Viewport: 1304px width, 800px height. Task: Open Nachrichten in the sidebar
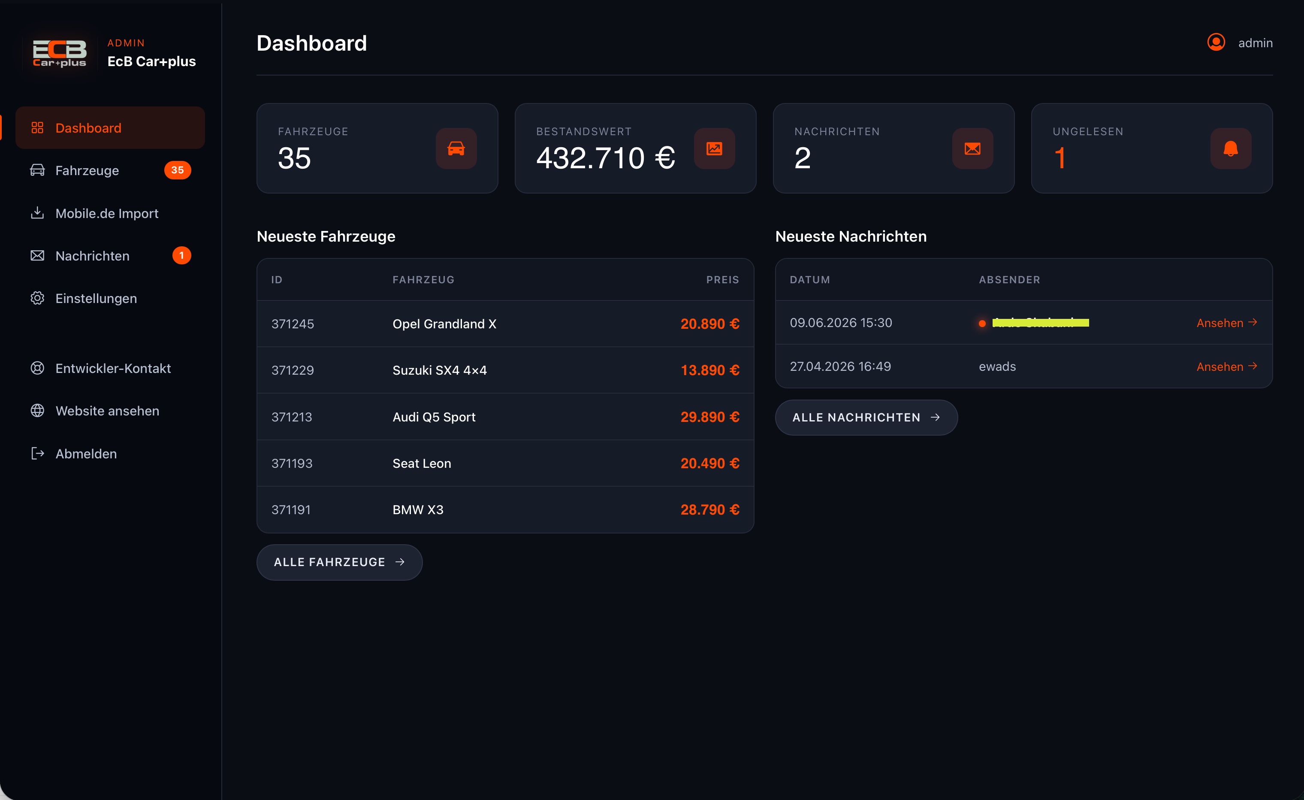pos(110,256)
